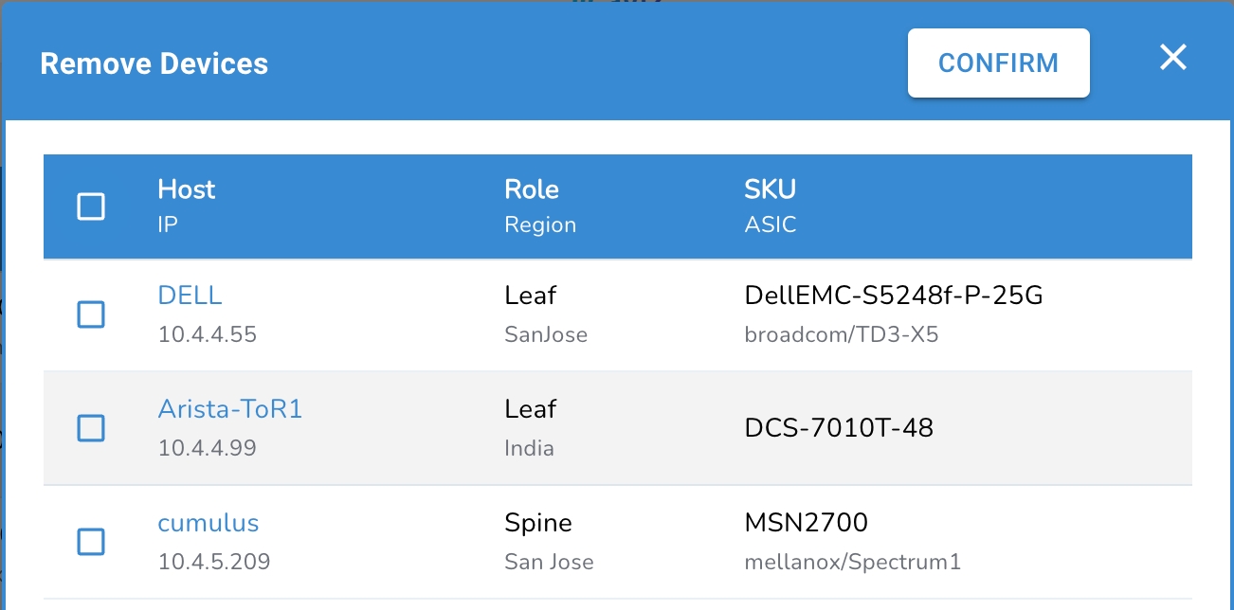Screen dimensions: 1234x610
Task: Click the Remove Devices dialog title
Action: (x=154, y=63)
